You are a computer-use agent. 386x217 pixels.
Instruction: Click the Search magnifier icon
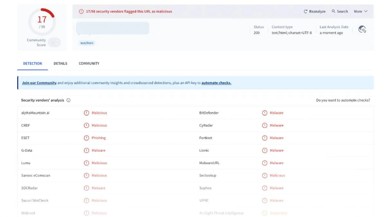click(x=334, y=11)
